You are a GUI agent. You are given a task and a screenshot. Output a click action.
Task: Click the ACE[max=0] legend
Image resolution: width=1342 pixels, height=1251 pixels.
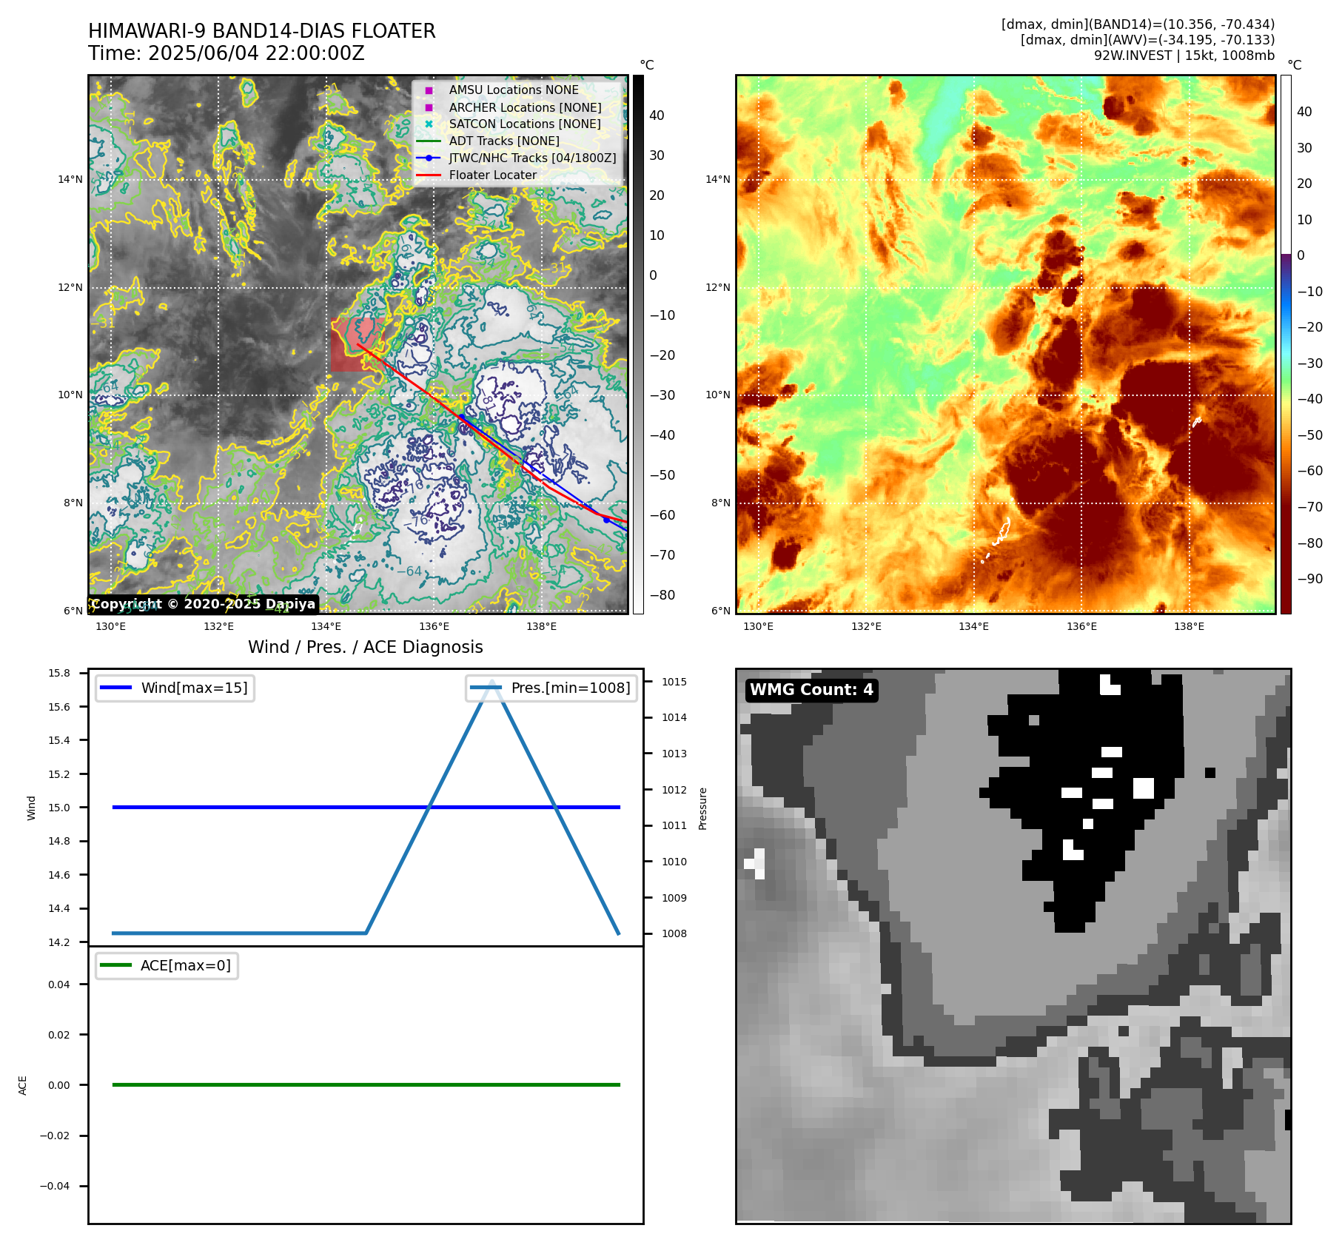click(x=167, y=965)
